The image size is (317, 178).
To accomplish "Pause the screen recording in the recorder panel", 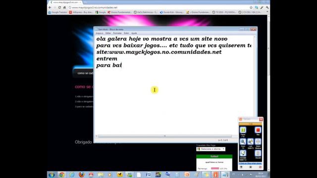I will pos(243,130).
